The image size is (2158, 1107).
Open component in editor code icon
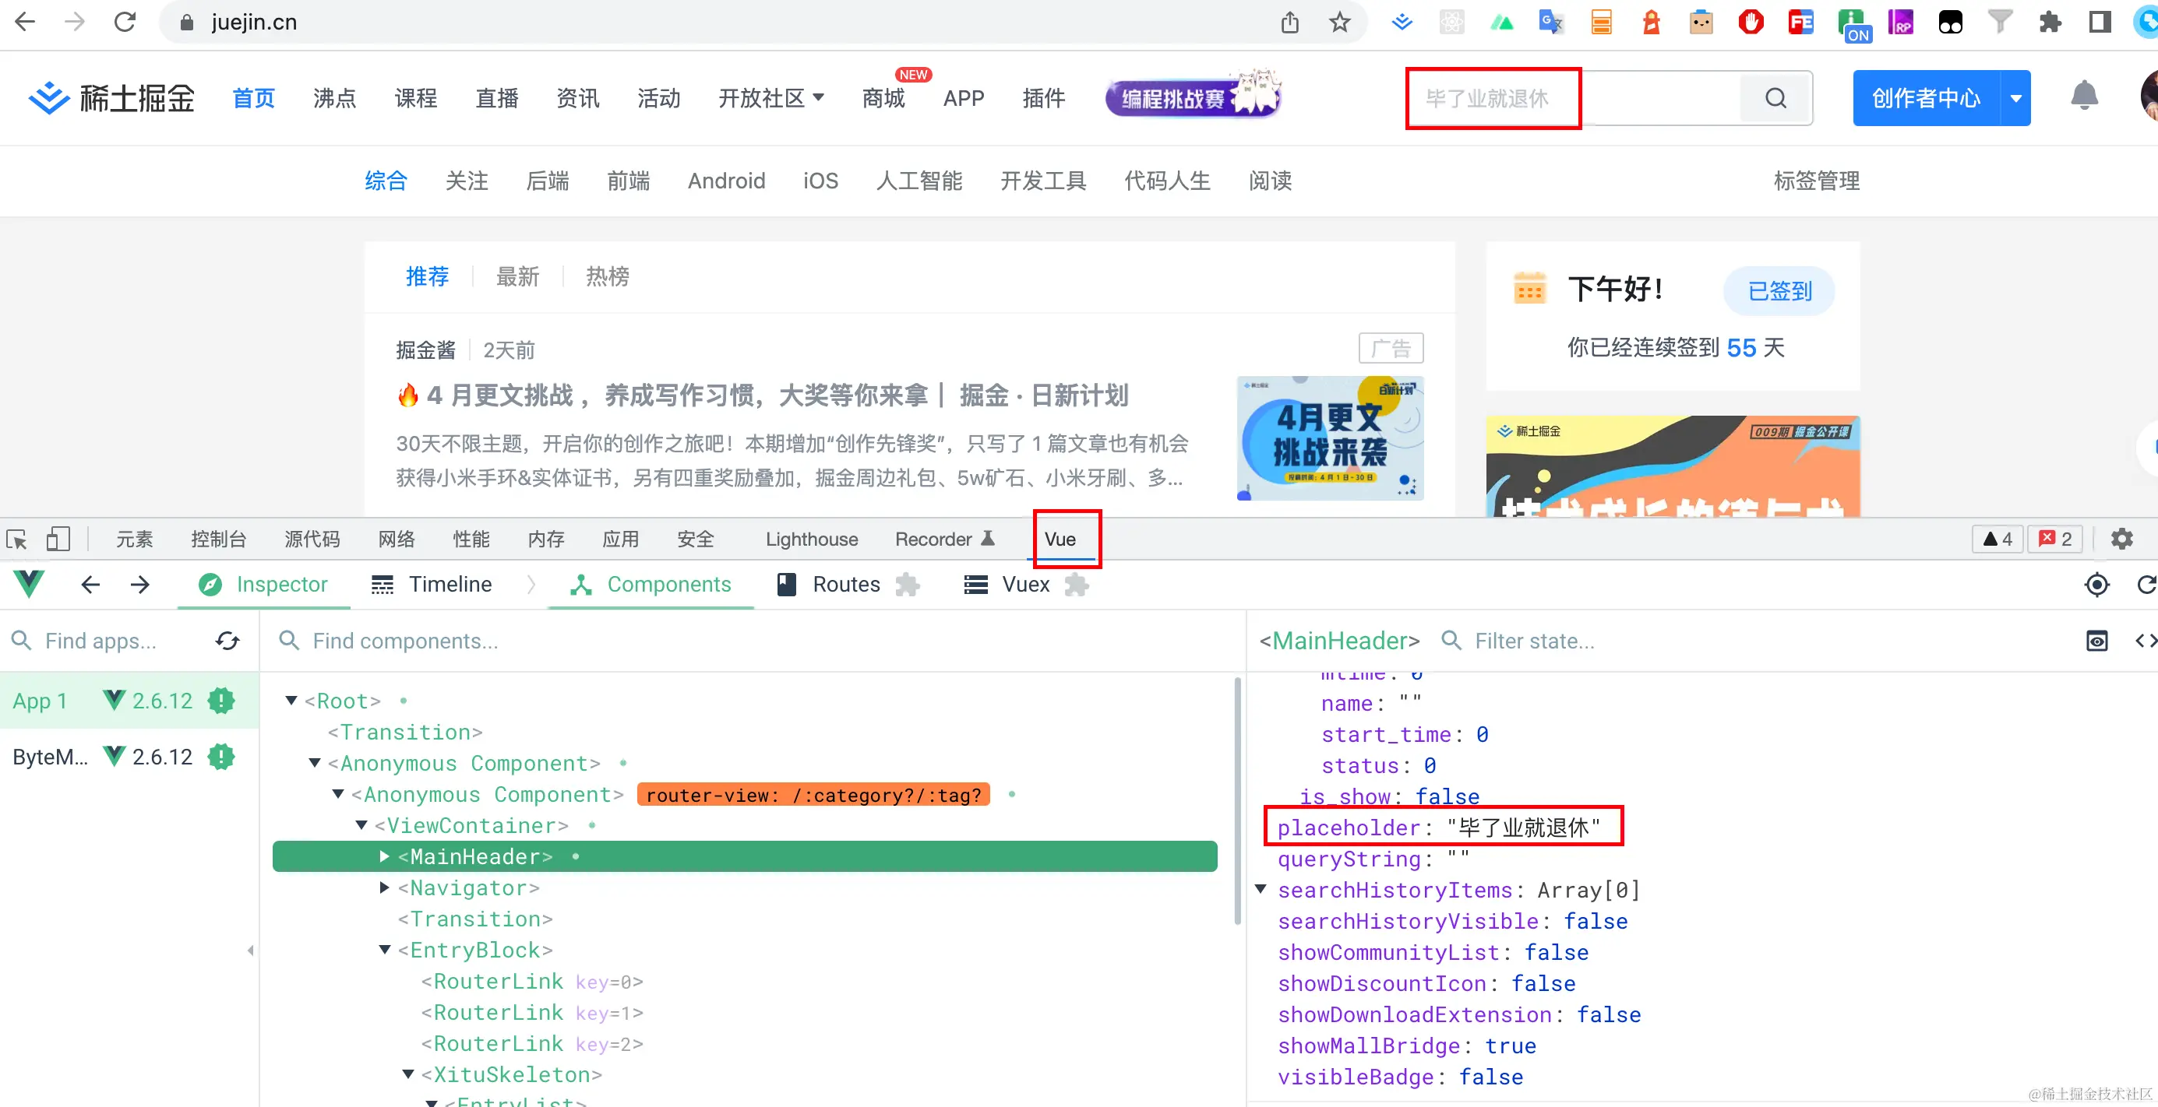[x=2146, y=641]
